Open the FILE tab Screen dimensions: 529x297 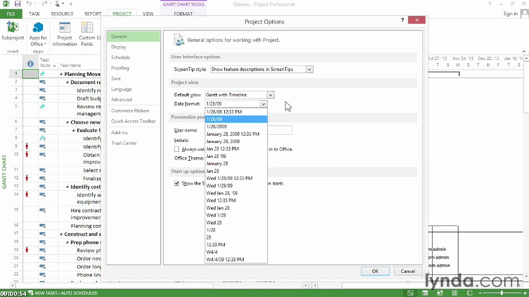11,14
